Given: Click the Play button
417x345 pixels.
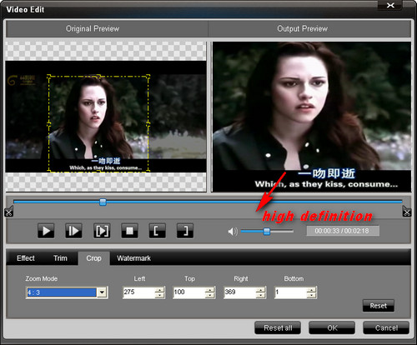Looking at the screenshot, I should (x=46, y=231).
